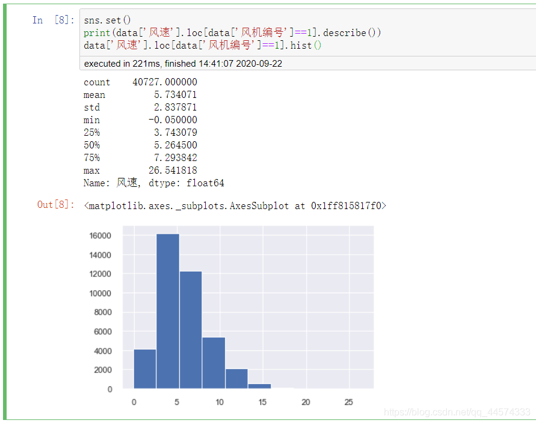The width and height of the screenshot is (536, 423).
Task: Click the max value 26.541818
Action: click(173, 170)
